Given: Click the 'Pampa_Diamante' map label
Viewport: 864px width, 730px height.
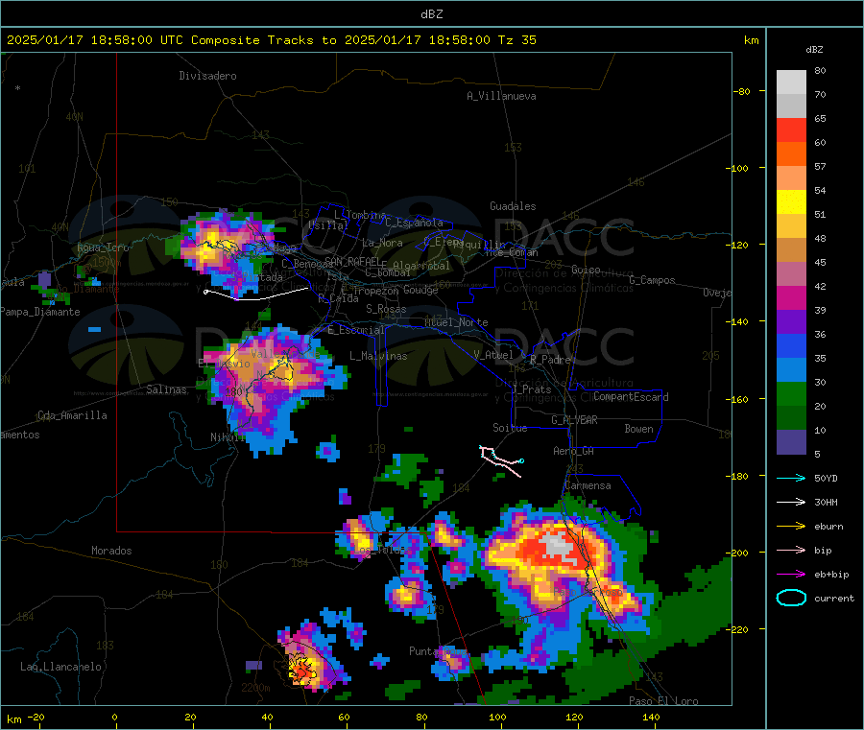Looking at the screenshot, I should [40, 312].
